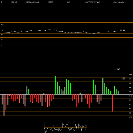Image resolution: width=133 pixels, height=133 pixels.
Task: Click the -8 value in the mini chart
Action: click(x=85, y=129)
